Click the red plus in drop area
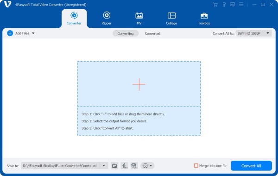278x176 pixels. tap(139, 84)
